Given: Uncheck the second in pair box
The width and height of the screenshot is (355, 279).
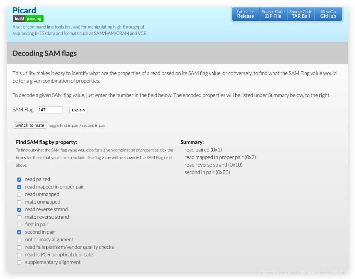Looking at the screenshot, I should coord(19,232).
